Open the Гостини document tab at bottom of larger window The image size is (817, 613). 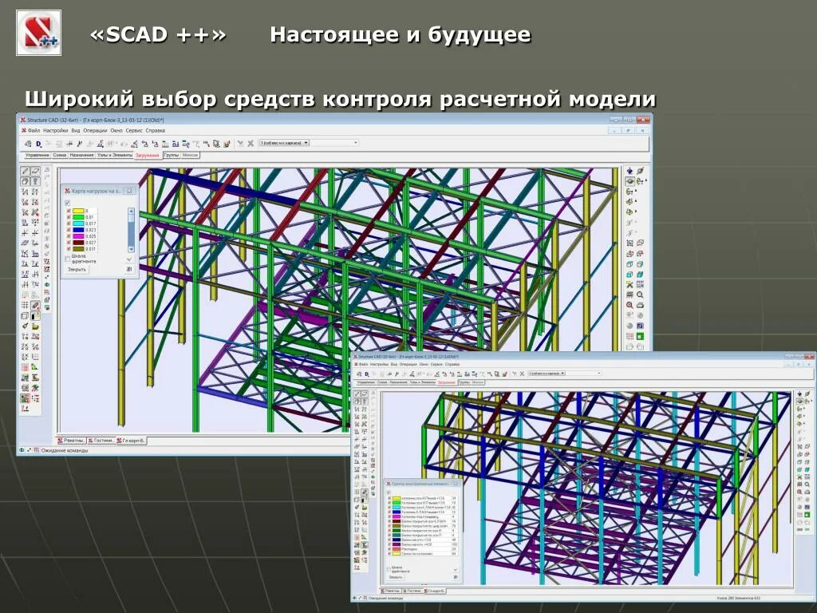[101, 441]
